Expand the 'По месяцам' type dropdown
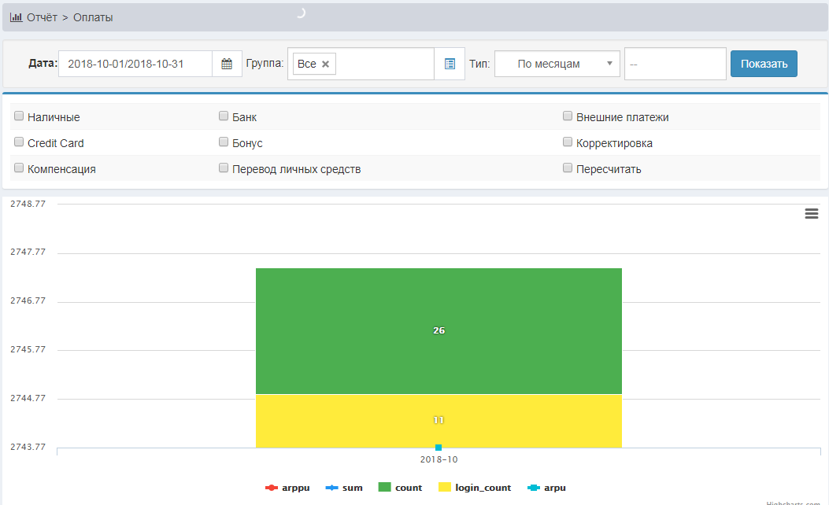Screen dimensions: 829x505 click(x=557, y=65)
